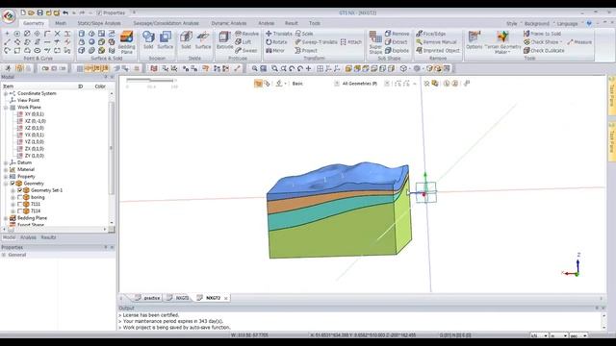Click the Divide Surface tool
This screenshot has height=346, width=616.
[203, 40]
